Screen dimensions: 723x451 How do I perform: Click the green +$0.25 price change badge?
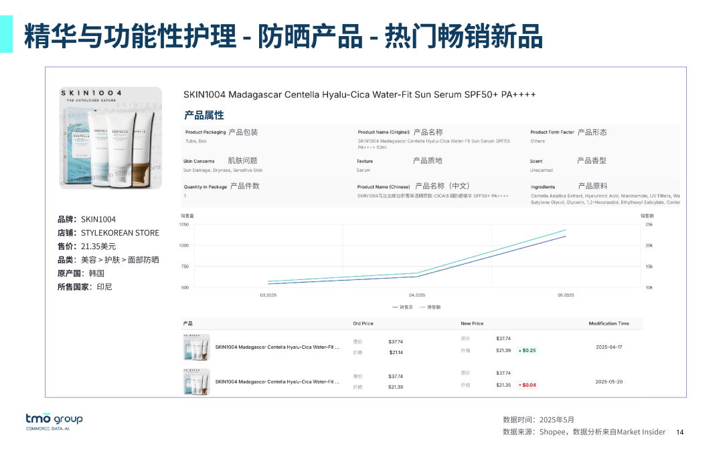coord(527,350)
